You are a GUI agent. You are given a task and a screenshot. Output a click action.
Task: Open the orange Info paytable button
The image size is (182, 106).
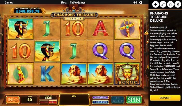[x=12, y=100]
